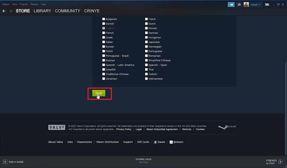Go back with the left arrow

[x=4, y=11]
